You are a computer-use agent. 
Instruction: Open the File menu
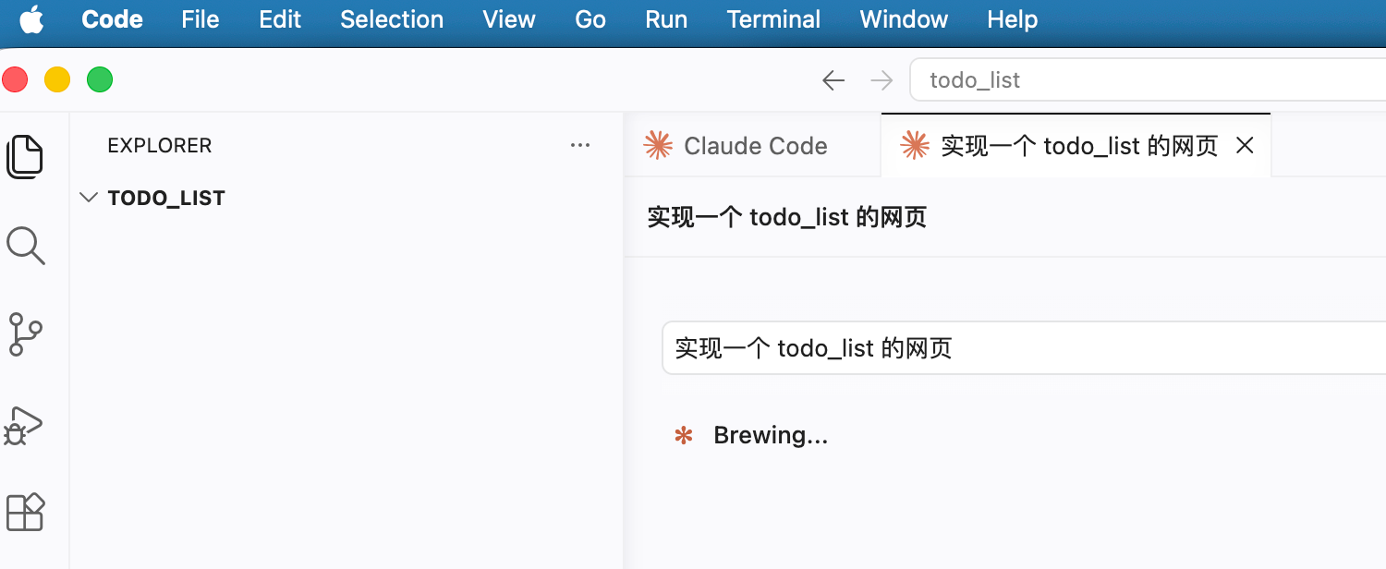pos(201,19)
